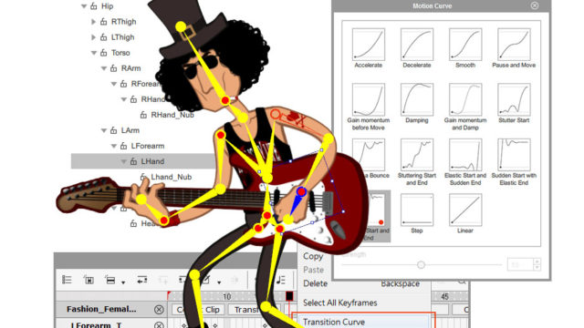
Task: Click the blue selected LHand bone point
Action: pos(301,192)
